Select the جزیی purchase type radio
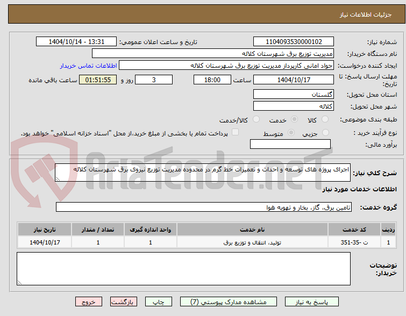Image resolution: width=406 pixels, height=316 pixels. click(x=325, y=133)
